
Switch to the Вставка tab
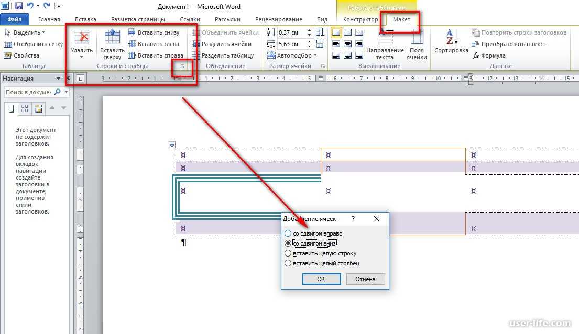tap(85, 19)
